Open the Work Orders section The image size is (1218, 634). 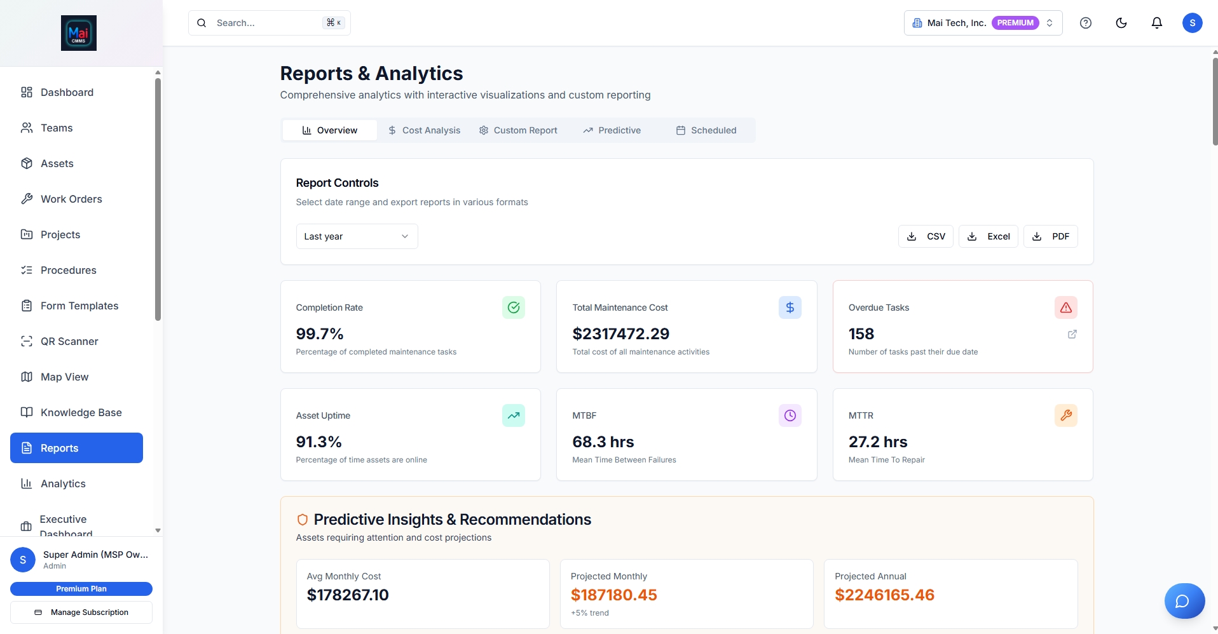pyautogui.click(x=71, y=199)
